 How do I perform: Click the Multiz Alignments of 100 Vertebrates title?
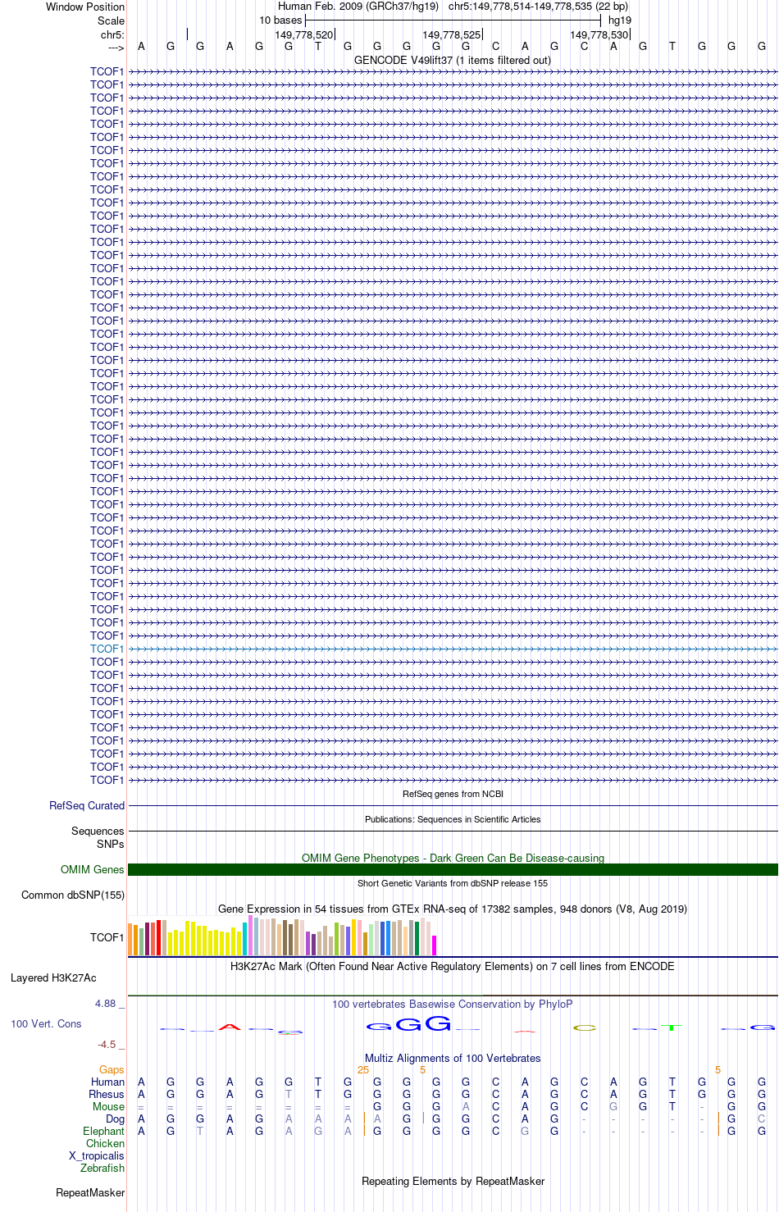click(x=453, y=1058)
